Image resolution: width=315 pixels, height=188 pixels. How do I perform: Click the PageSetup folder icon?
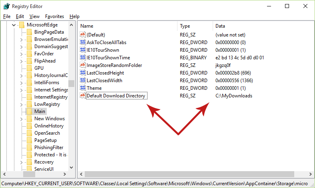click(x=29, y=140)
